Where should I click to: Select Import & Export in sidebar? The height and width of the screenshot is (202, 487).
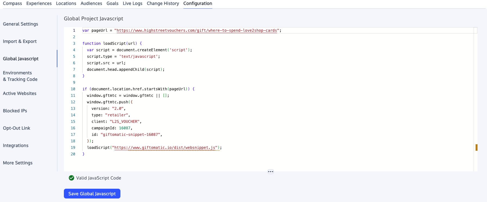20,41
